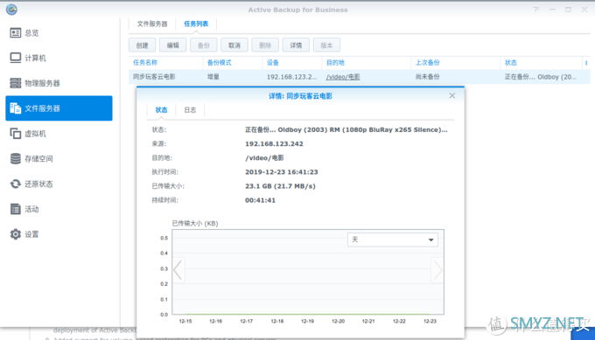Switch to the 日志 log tab
Screen dimensions: 595x340
190,110
